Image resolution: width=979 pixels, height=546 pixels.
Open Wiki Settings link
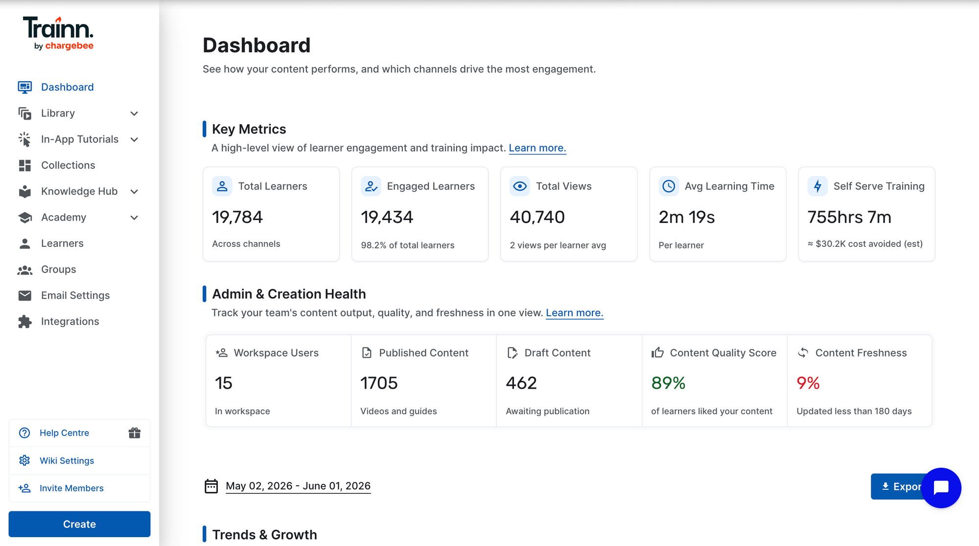67,460
